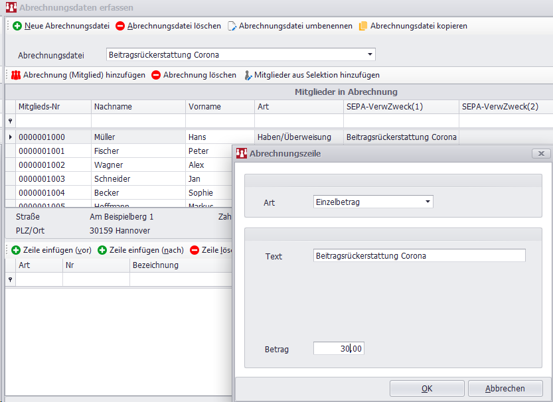Expand the Art dropdown showing Einzelbetrag
The image size is (553, 402).
pyautogui.click(x=428, y=202)
